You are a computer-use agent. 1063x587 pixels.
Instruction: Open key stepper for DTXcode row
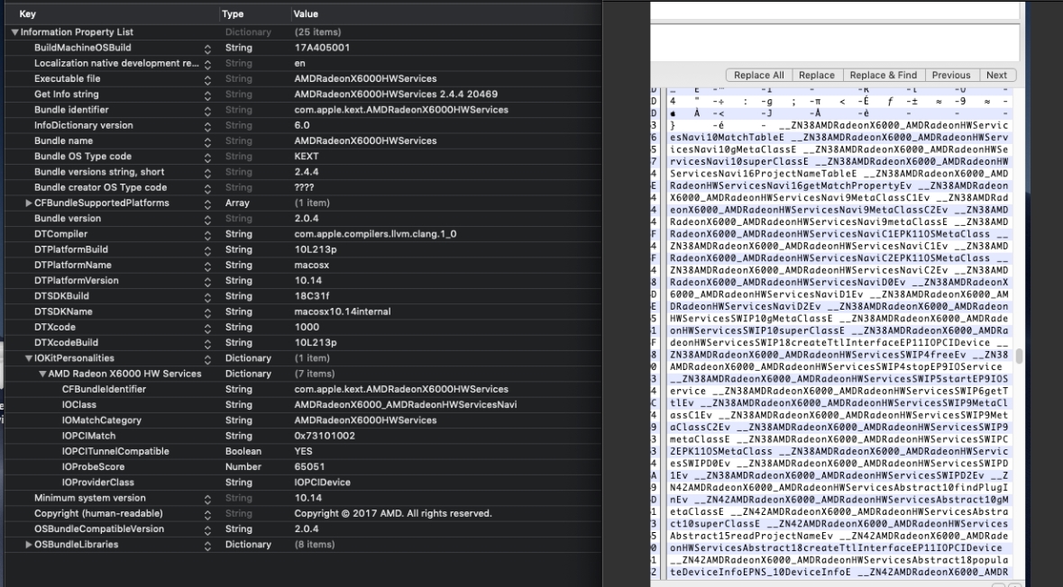[207, 329]
